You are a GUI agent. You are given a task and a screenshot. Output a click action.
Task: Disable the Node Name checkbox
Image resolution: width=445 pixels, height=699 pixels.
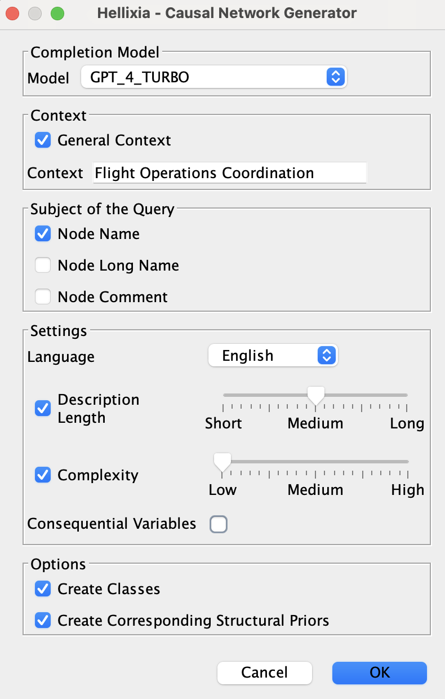coord(43,234)
